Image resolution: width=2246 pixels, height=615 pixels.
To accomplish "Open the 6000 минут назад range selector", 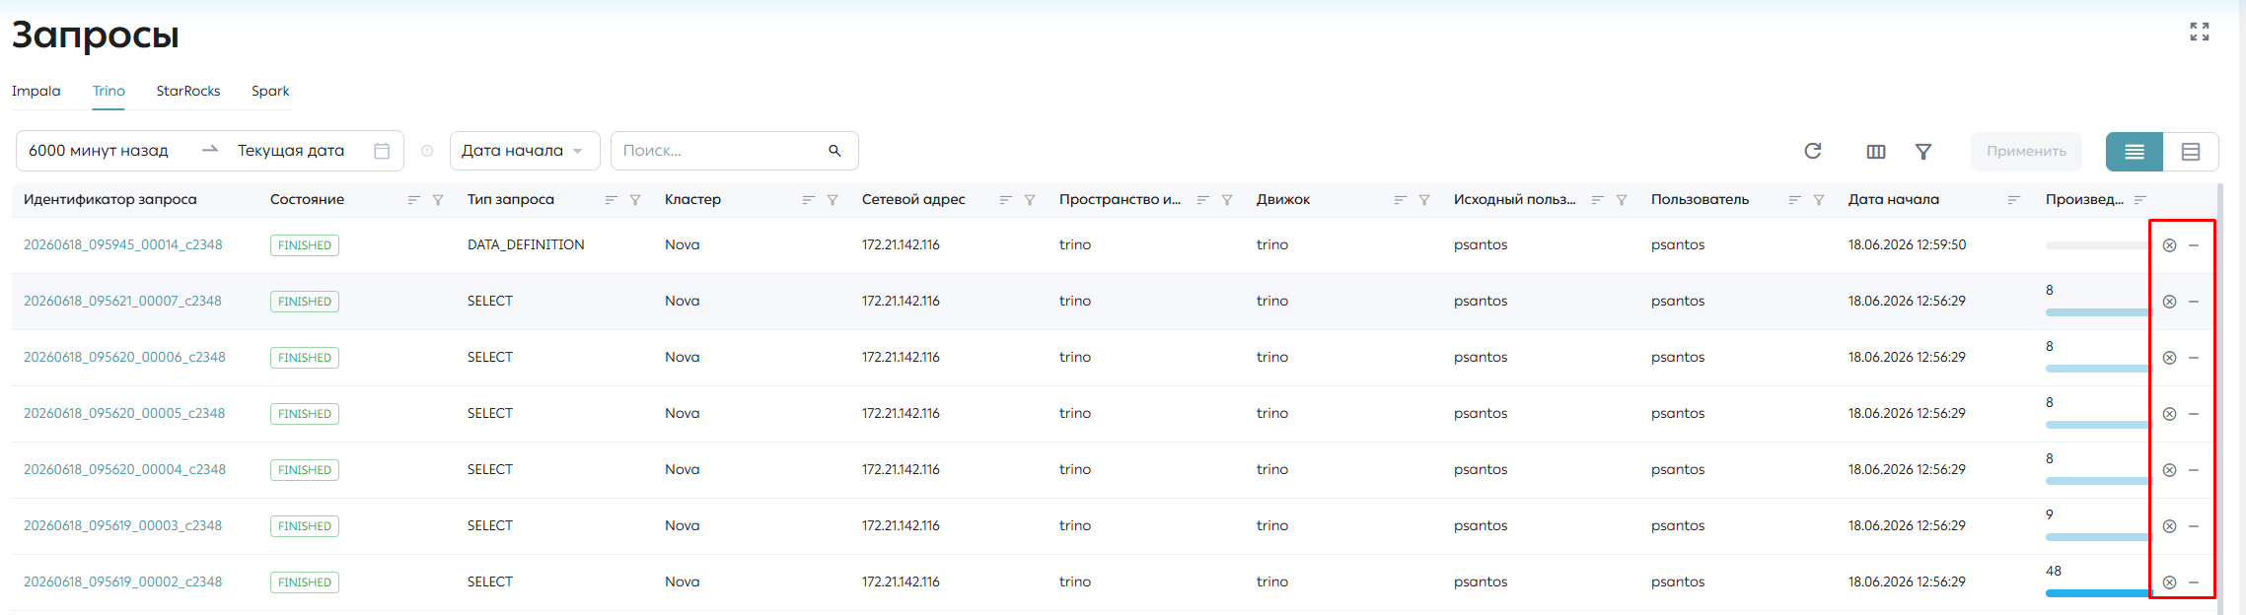I will [x=99, y=151].
